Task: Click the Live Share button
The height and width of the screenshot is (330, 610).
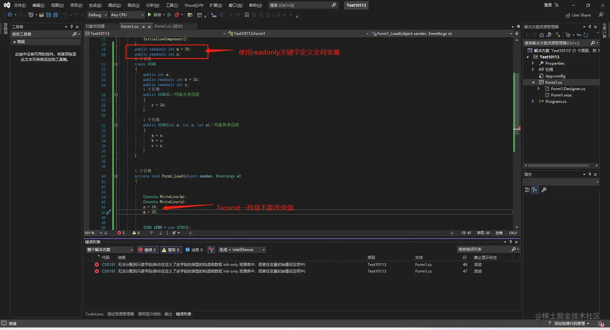Action: pos(578,15)
